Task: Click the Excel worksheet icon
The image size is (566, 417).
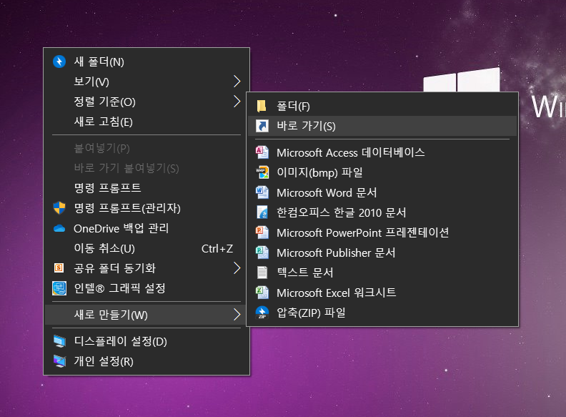Action: click(x=262, y=293)
